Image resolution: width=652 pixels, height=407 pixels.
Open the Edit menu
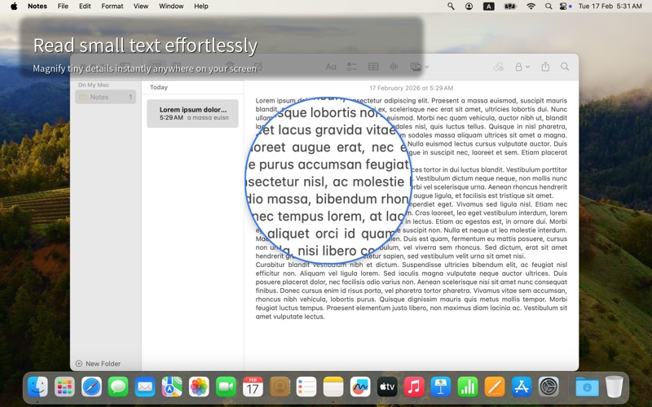pyautogui.click(x=85, y=7)
